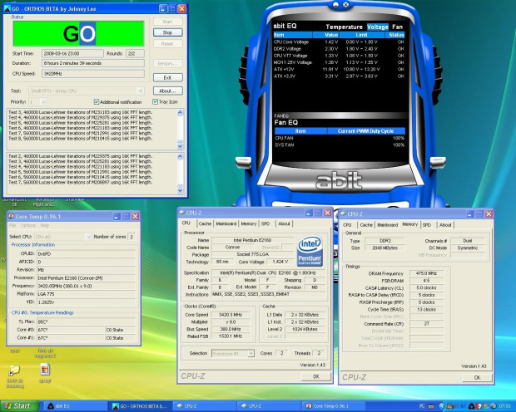Open the Cache tab in the CPU-Z processor window
The height and width of the screenshot is (412, 516).
(205, 223)
